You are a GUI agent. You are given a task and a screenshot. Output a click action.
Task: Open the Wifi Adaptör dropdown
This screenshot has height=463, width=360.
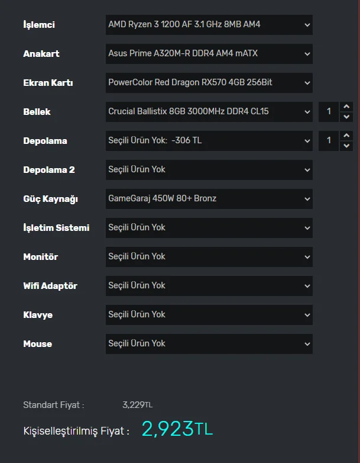[209, 286]
